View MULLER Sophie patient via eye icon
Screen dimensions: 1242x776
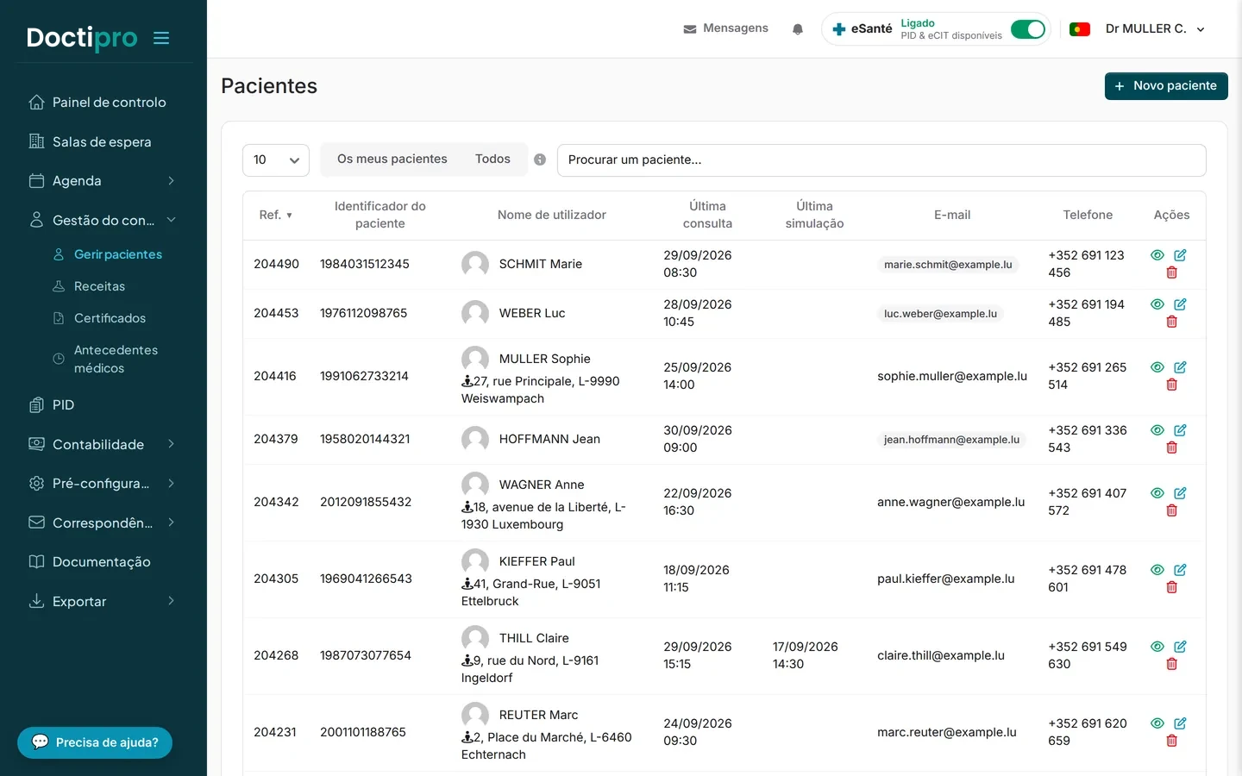[1157, 367]
